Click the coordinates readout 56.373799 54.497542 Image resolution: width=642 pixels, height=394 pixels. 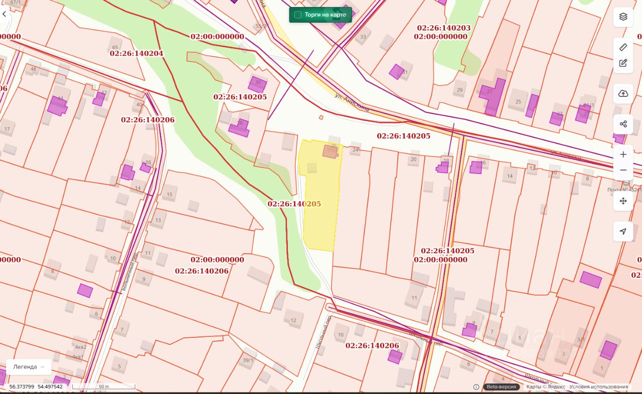pos(36,387)
